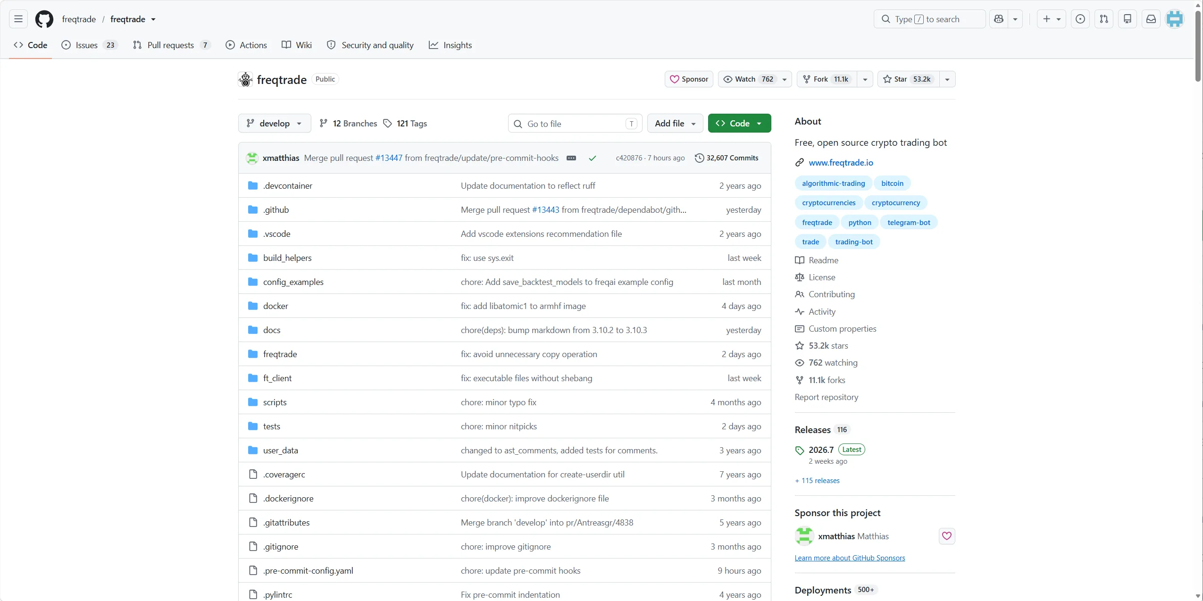Screen dimensions: 1203x601
Task: Click the freqtrade repository logo avatar
Action: [245, 79]
